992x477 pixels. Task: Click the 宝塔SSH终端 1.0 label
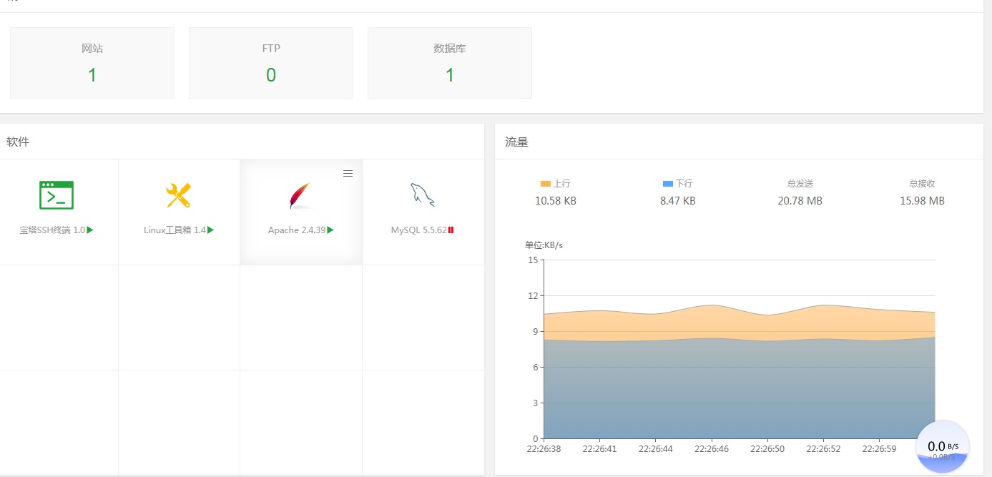click(52, 230)
